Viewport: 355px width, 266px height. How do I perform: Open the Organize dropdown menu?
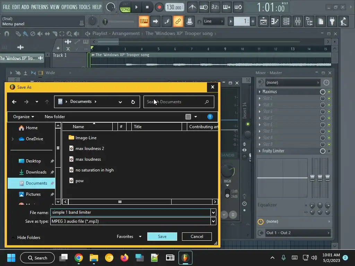(24, 117)
